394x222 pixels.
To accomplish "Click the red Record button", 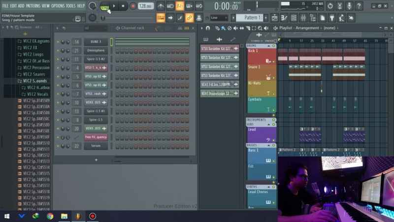I will [132, 6].
